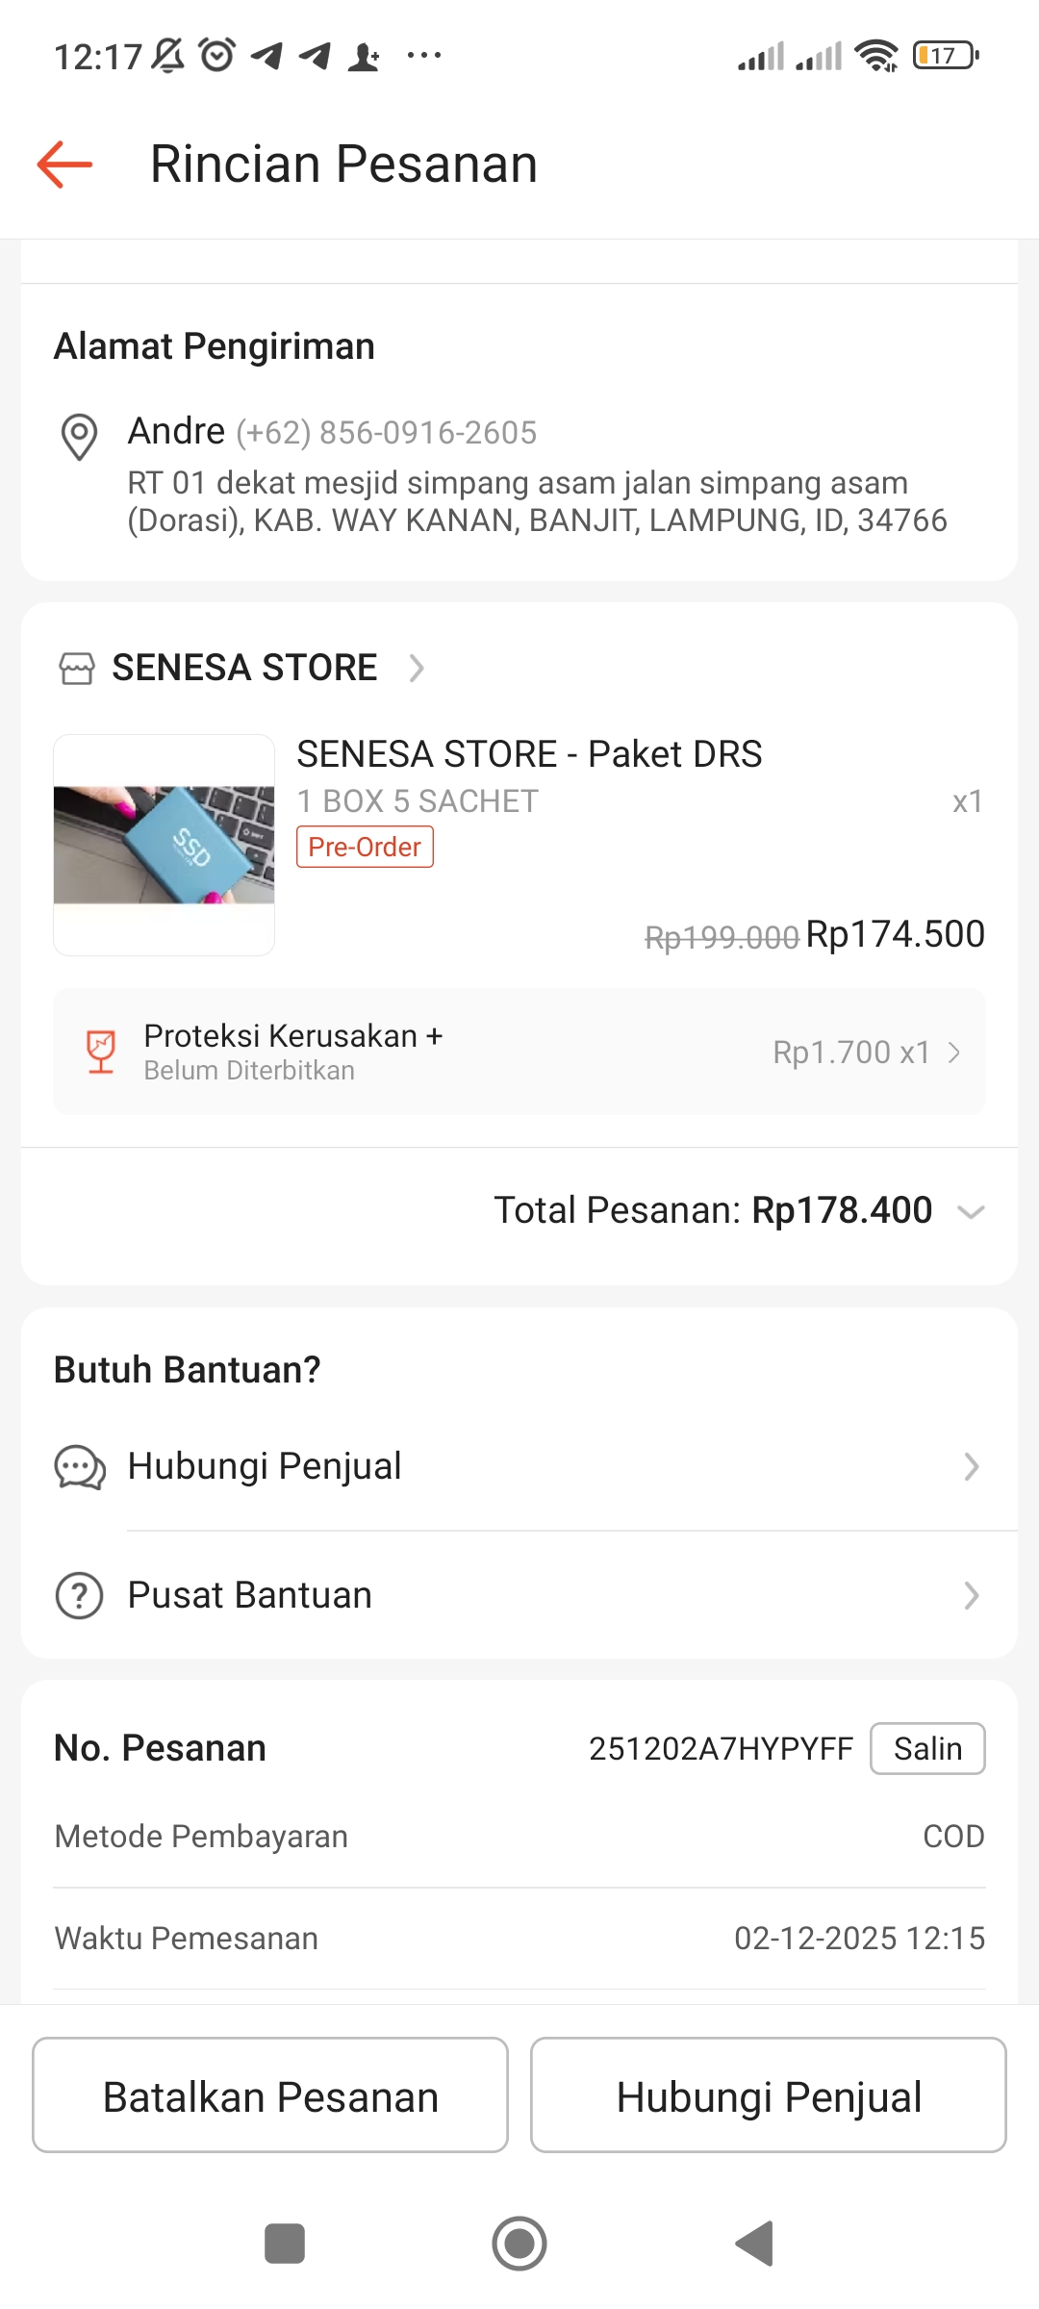Screen dimensions: 1039x2309
Task: Tap the SENESA STORE shop icon
Action: click(x=77, y=668)
